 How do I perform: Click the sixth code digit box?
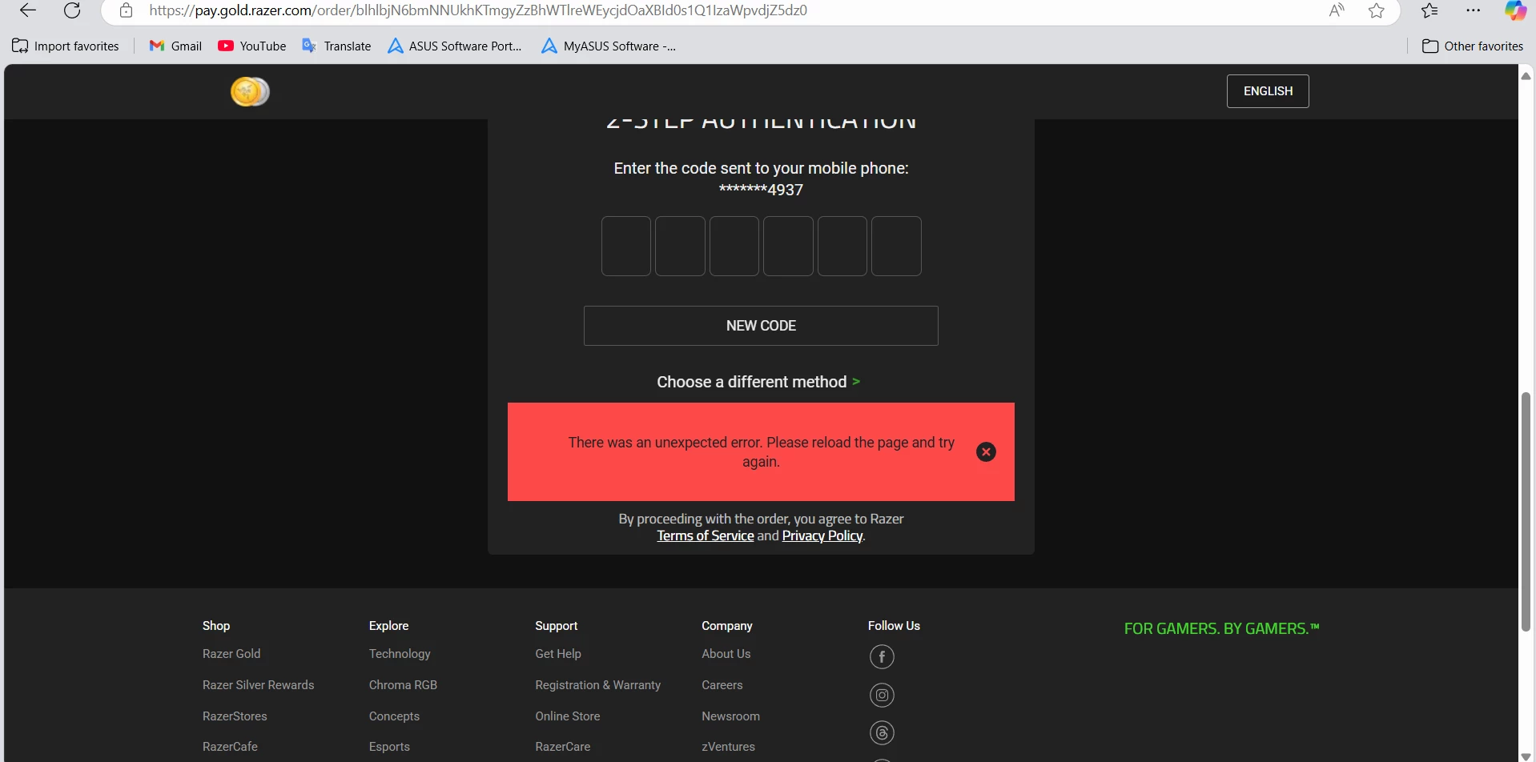click(x=896, y=247)
